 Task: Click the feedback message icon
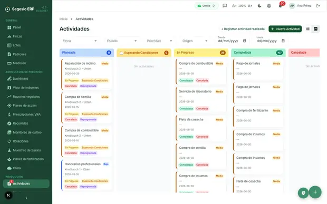coord(225,6)
